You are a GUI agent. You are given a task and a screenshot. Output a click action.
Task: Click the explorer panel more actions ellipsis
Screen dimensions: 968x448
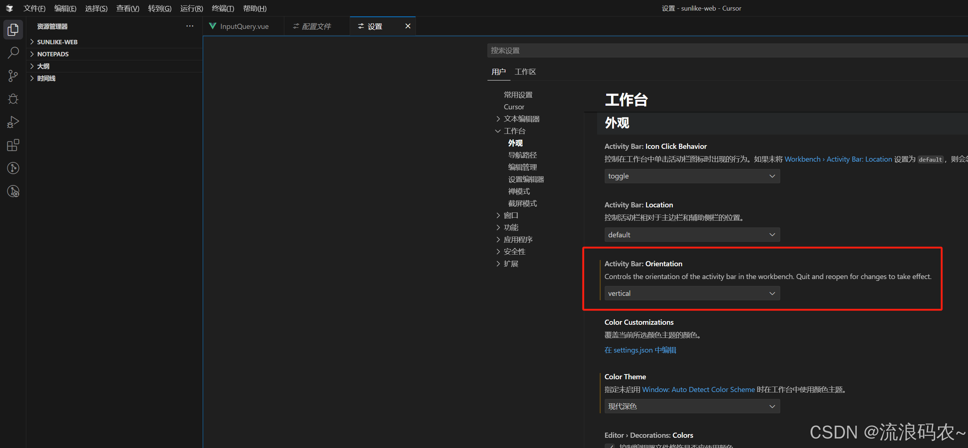(190, 26)
